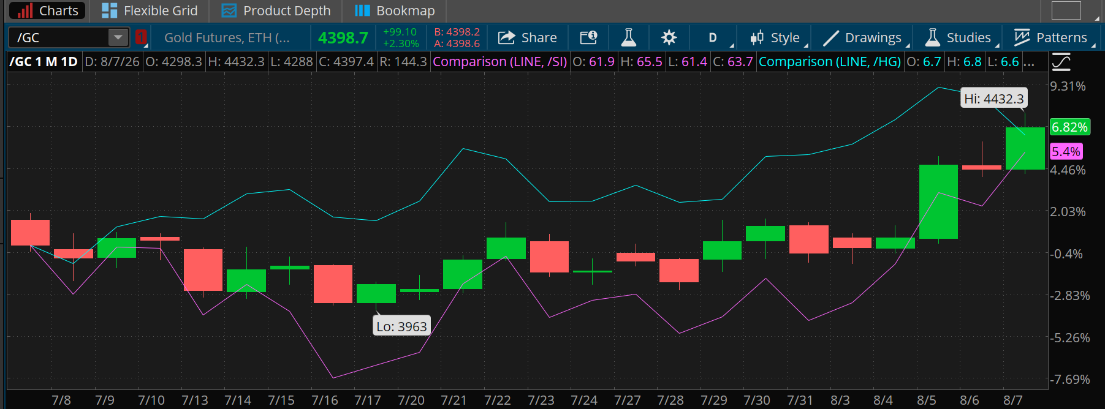Click the last price 4398.7

point(343,38)
